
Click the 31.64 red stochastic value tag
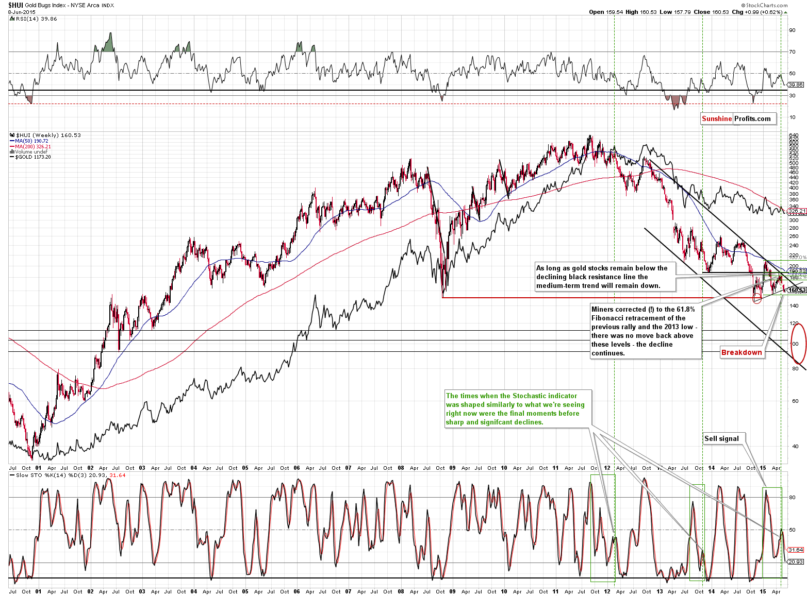click(x=796, y=550)
